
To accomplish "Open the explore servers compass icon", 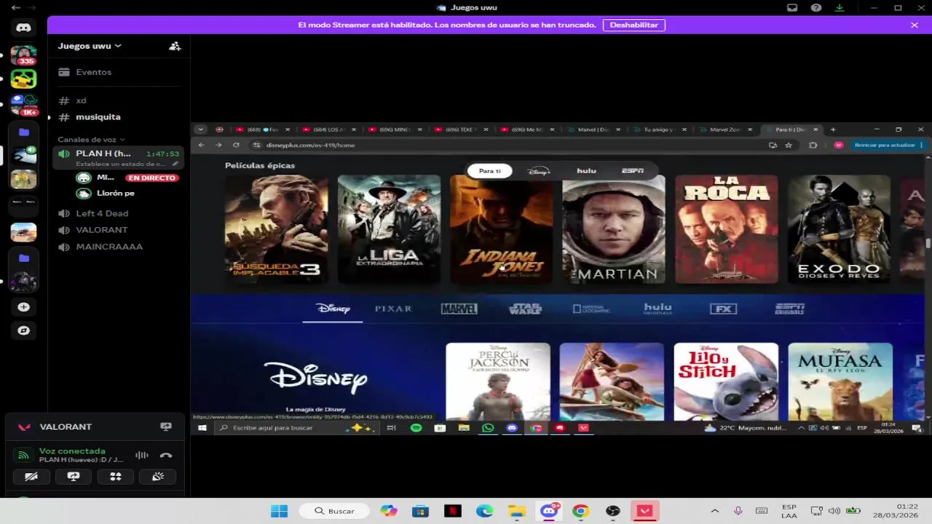I will pos(23,330).
